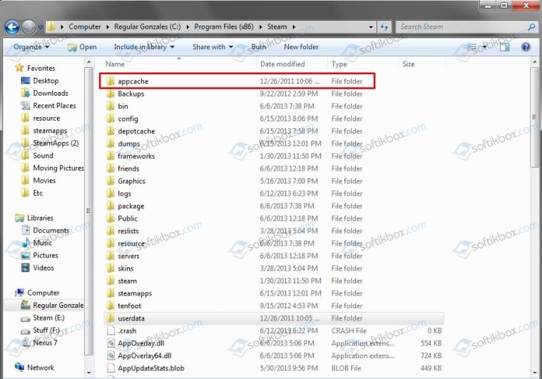The width and height of the screenshot is (542, 379).
Task: Open the More view options arrow
Action: (485, 47)
